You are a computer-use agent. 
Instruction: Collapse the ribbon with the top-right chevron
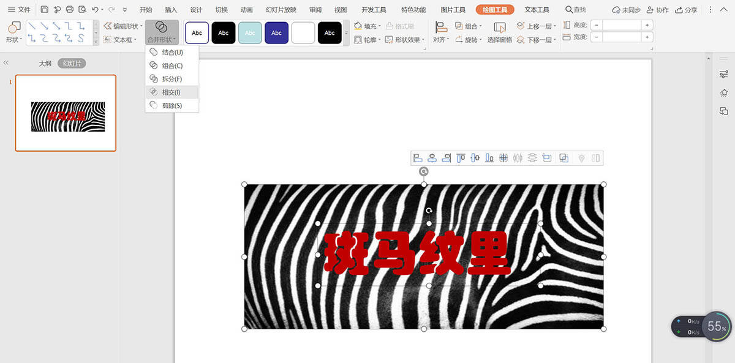723,10
